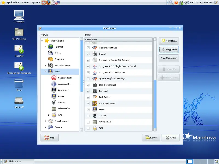219x164 pixels.
Task: Open the Computer desktop icon
Action: point(19,16)
